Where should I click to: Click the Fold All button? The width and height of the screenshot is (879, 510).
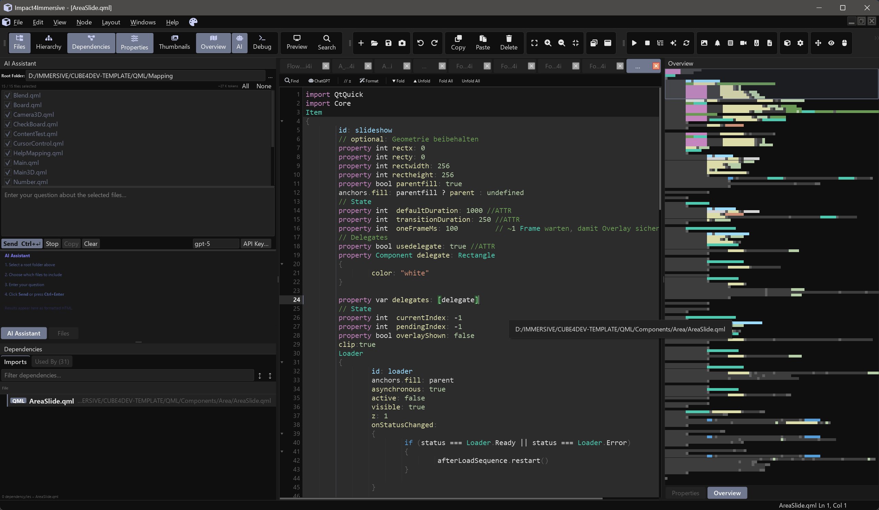coord(445,81)
